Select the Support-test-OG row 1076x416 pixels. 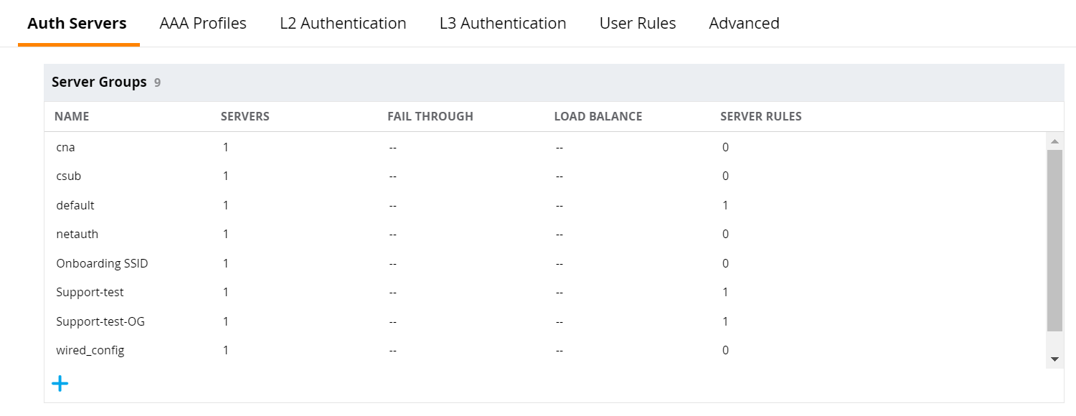545,321
